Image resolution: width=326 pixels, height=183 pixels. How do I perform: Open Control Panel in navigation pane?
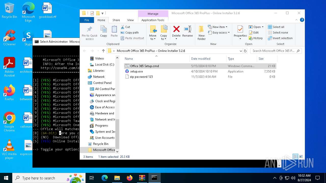[x=100, y=83]
